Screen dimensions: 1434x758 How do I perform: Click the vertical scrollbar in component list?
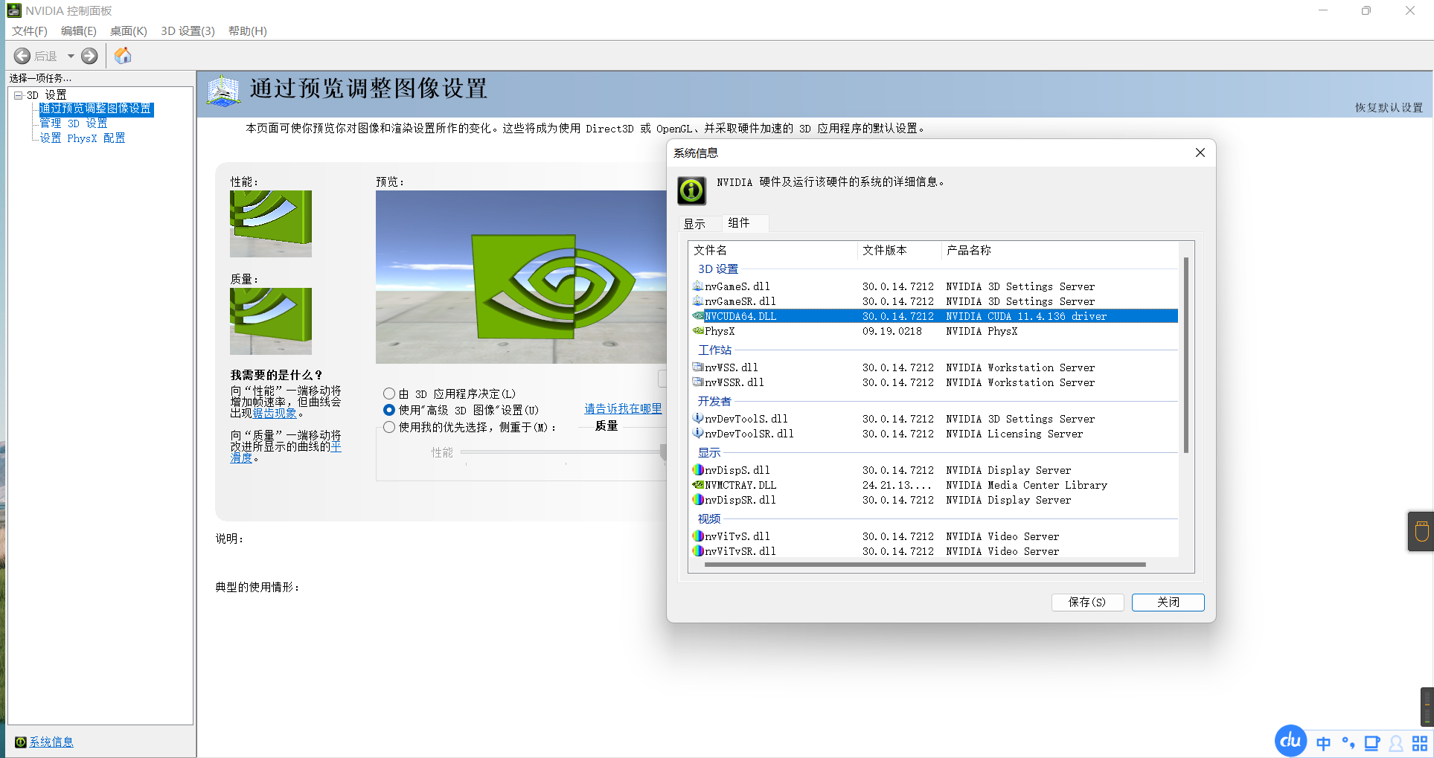pyautogui.click(x=1186, y=355)
